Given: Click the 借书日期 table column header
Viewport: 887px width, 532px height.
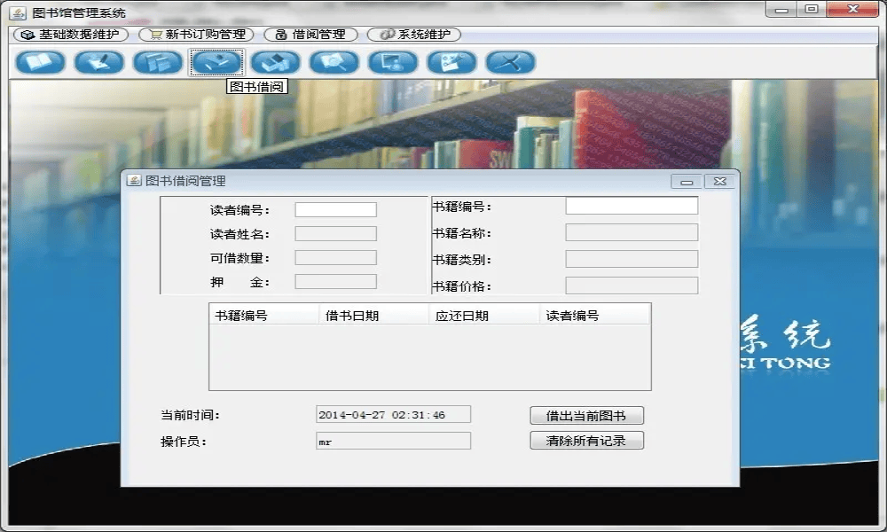Looking at the screenshot, I should [x=373, y=313].
